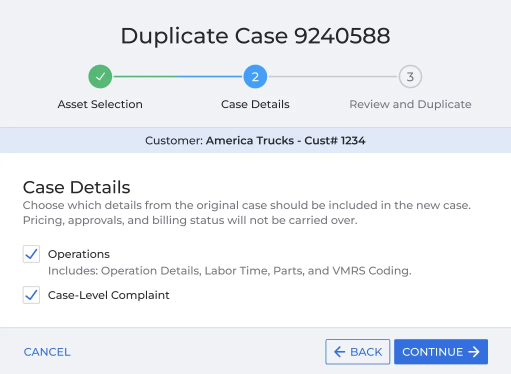Screen dimensions: 511x374
Task: Click the BACK button text
Action: 366,352
